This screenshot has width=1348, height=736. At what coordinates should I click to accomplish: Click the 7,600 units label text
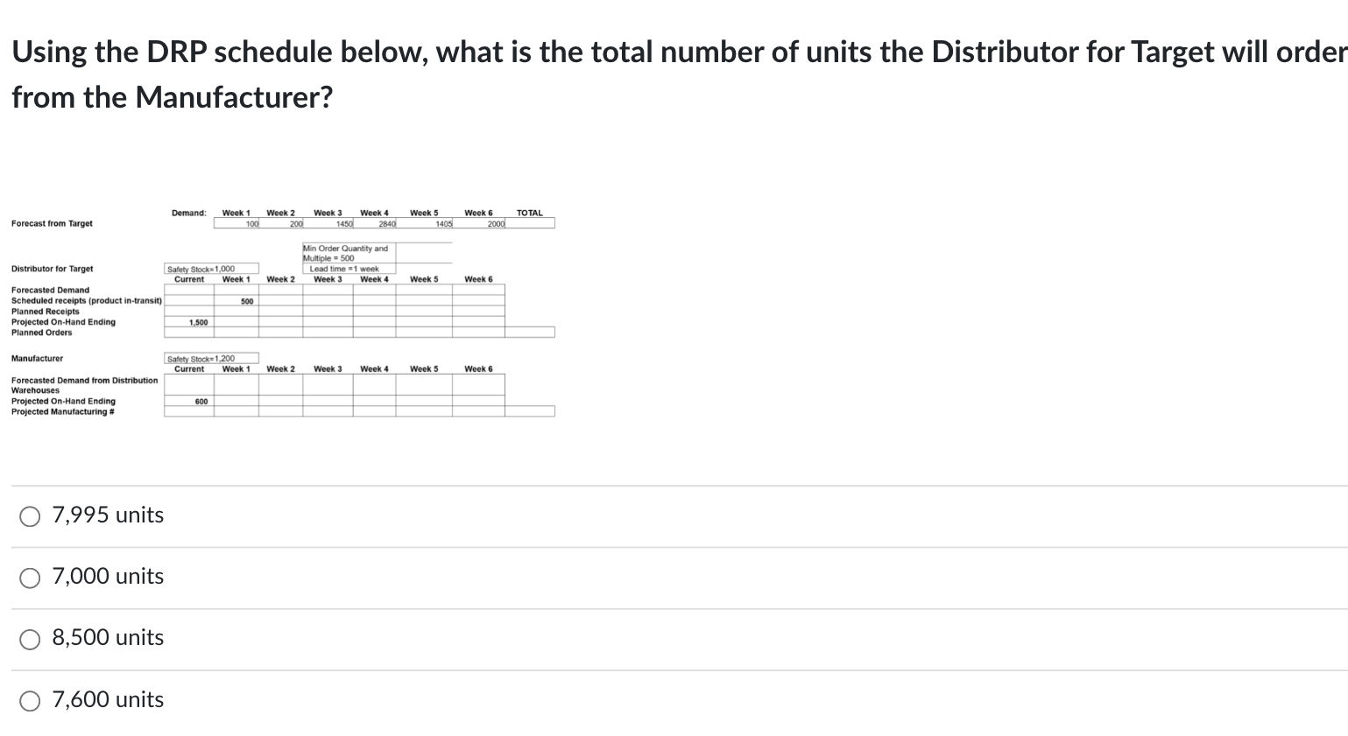coord(107,699)
